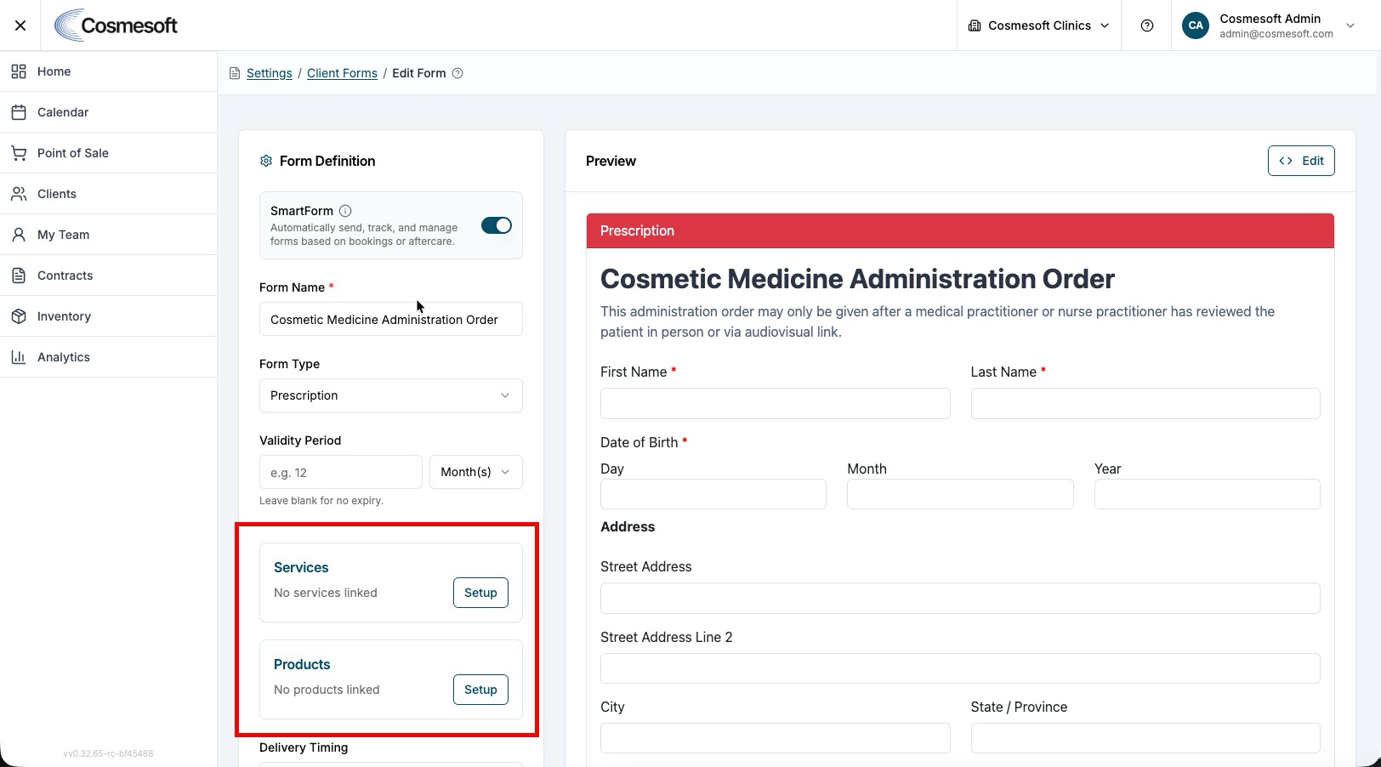
Task: Click the CA user avatar
Action: pyautogui.click(x=1196, y=26)
